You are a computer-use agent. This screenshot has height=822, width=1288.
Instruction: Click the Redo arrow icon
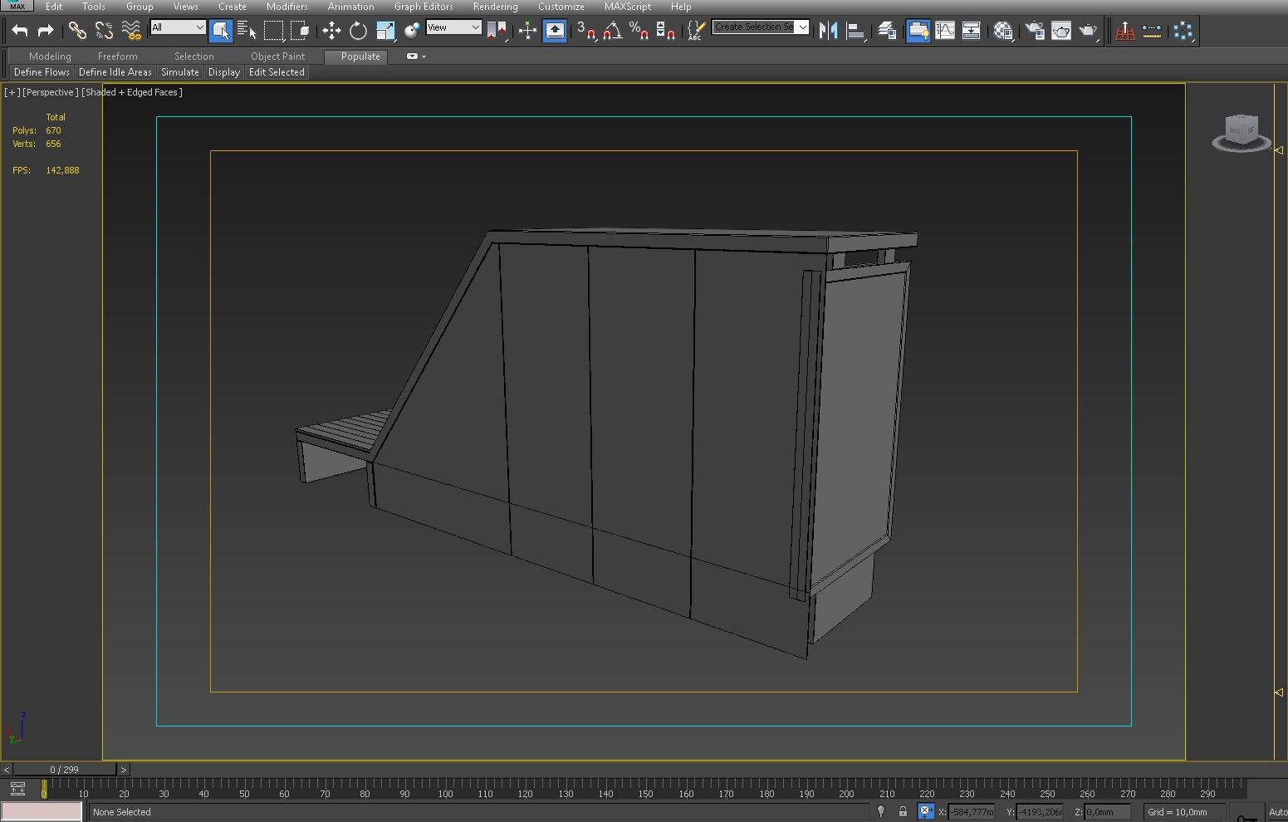coord(46,31)
